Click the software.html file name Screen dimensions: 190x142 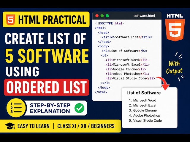click(x=144, y=16)
